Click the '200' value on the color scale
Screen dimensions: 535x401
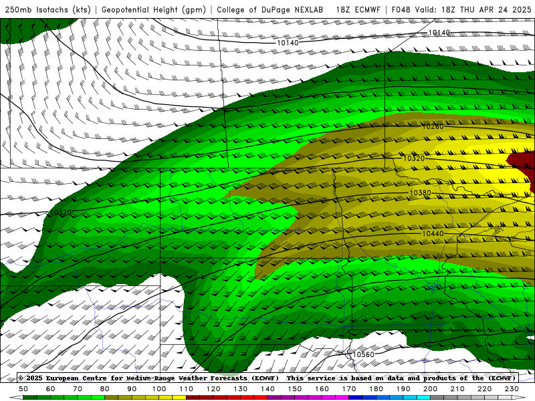pyautogui.click(x=430, y=389)
